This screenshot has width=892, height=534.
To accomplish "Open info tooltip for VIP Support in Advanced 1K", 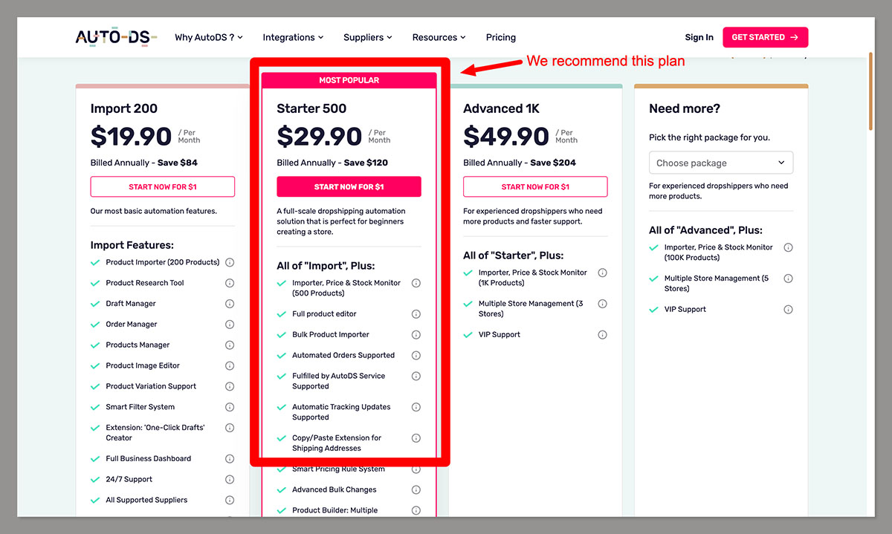I will (x=602, y=334).
